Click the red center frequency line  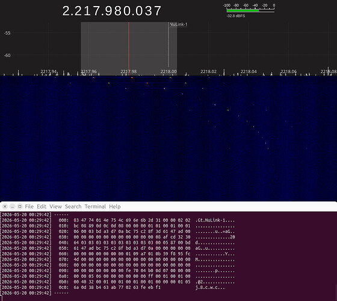click(x=129, y=48)
